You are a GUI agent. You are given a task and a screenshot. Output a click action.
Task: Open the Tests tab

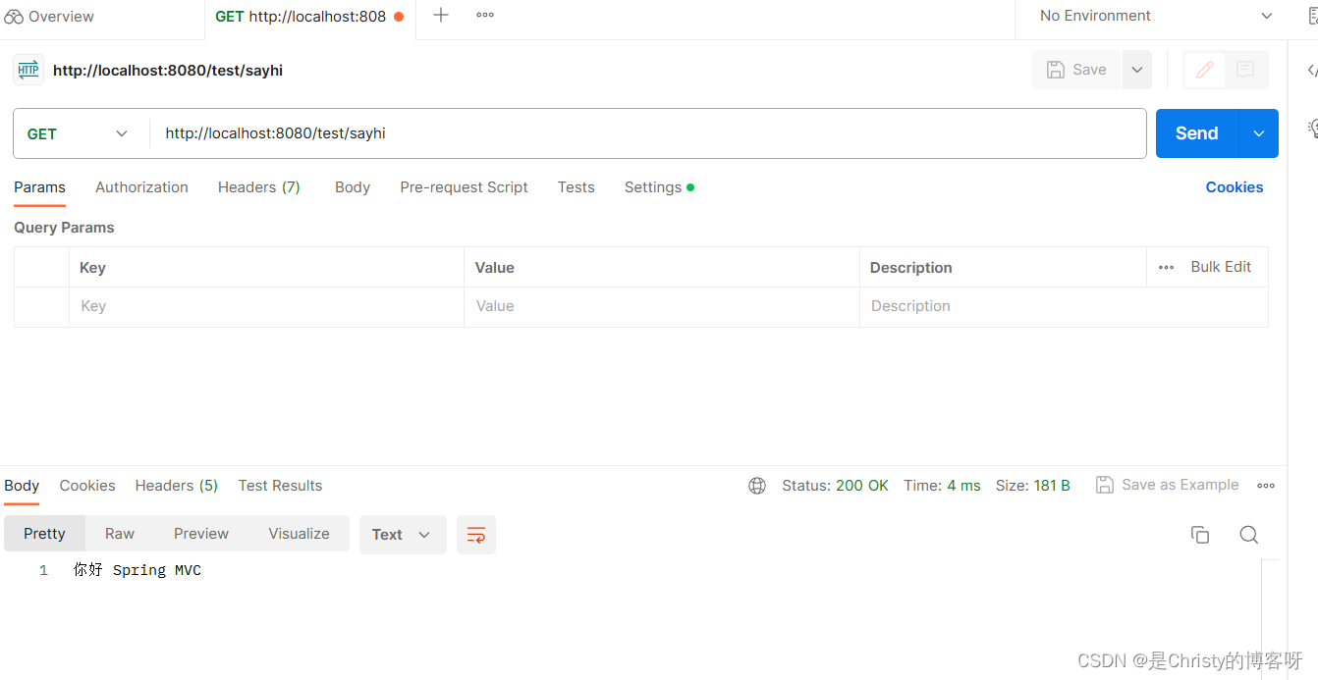[577, 187]
